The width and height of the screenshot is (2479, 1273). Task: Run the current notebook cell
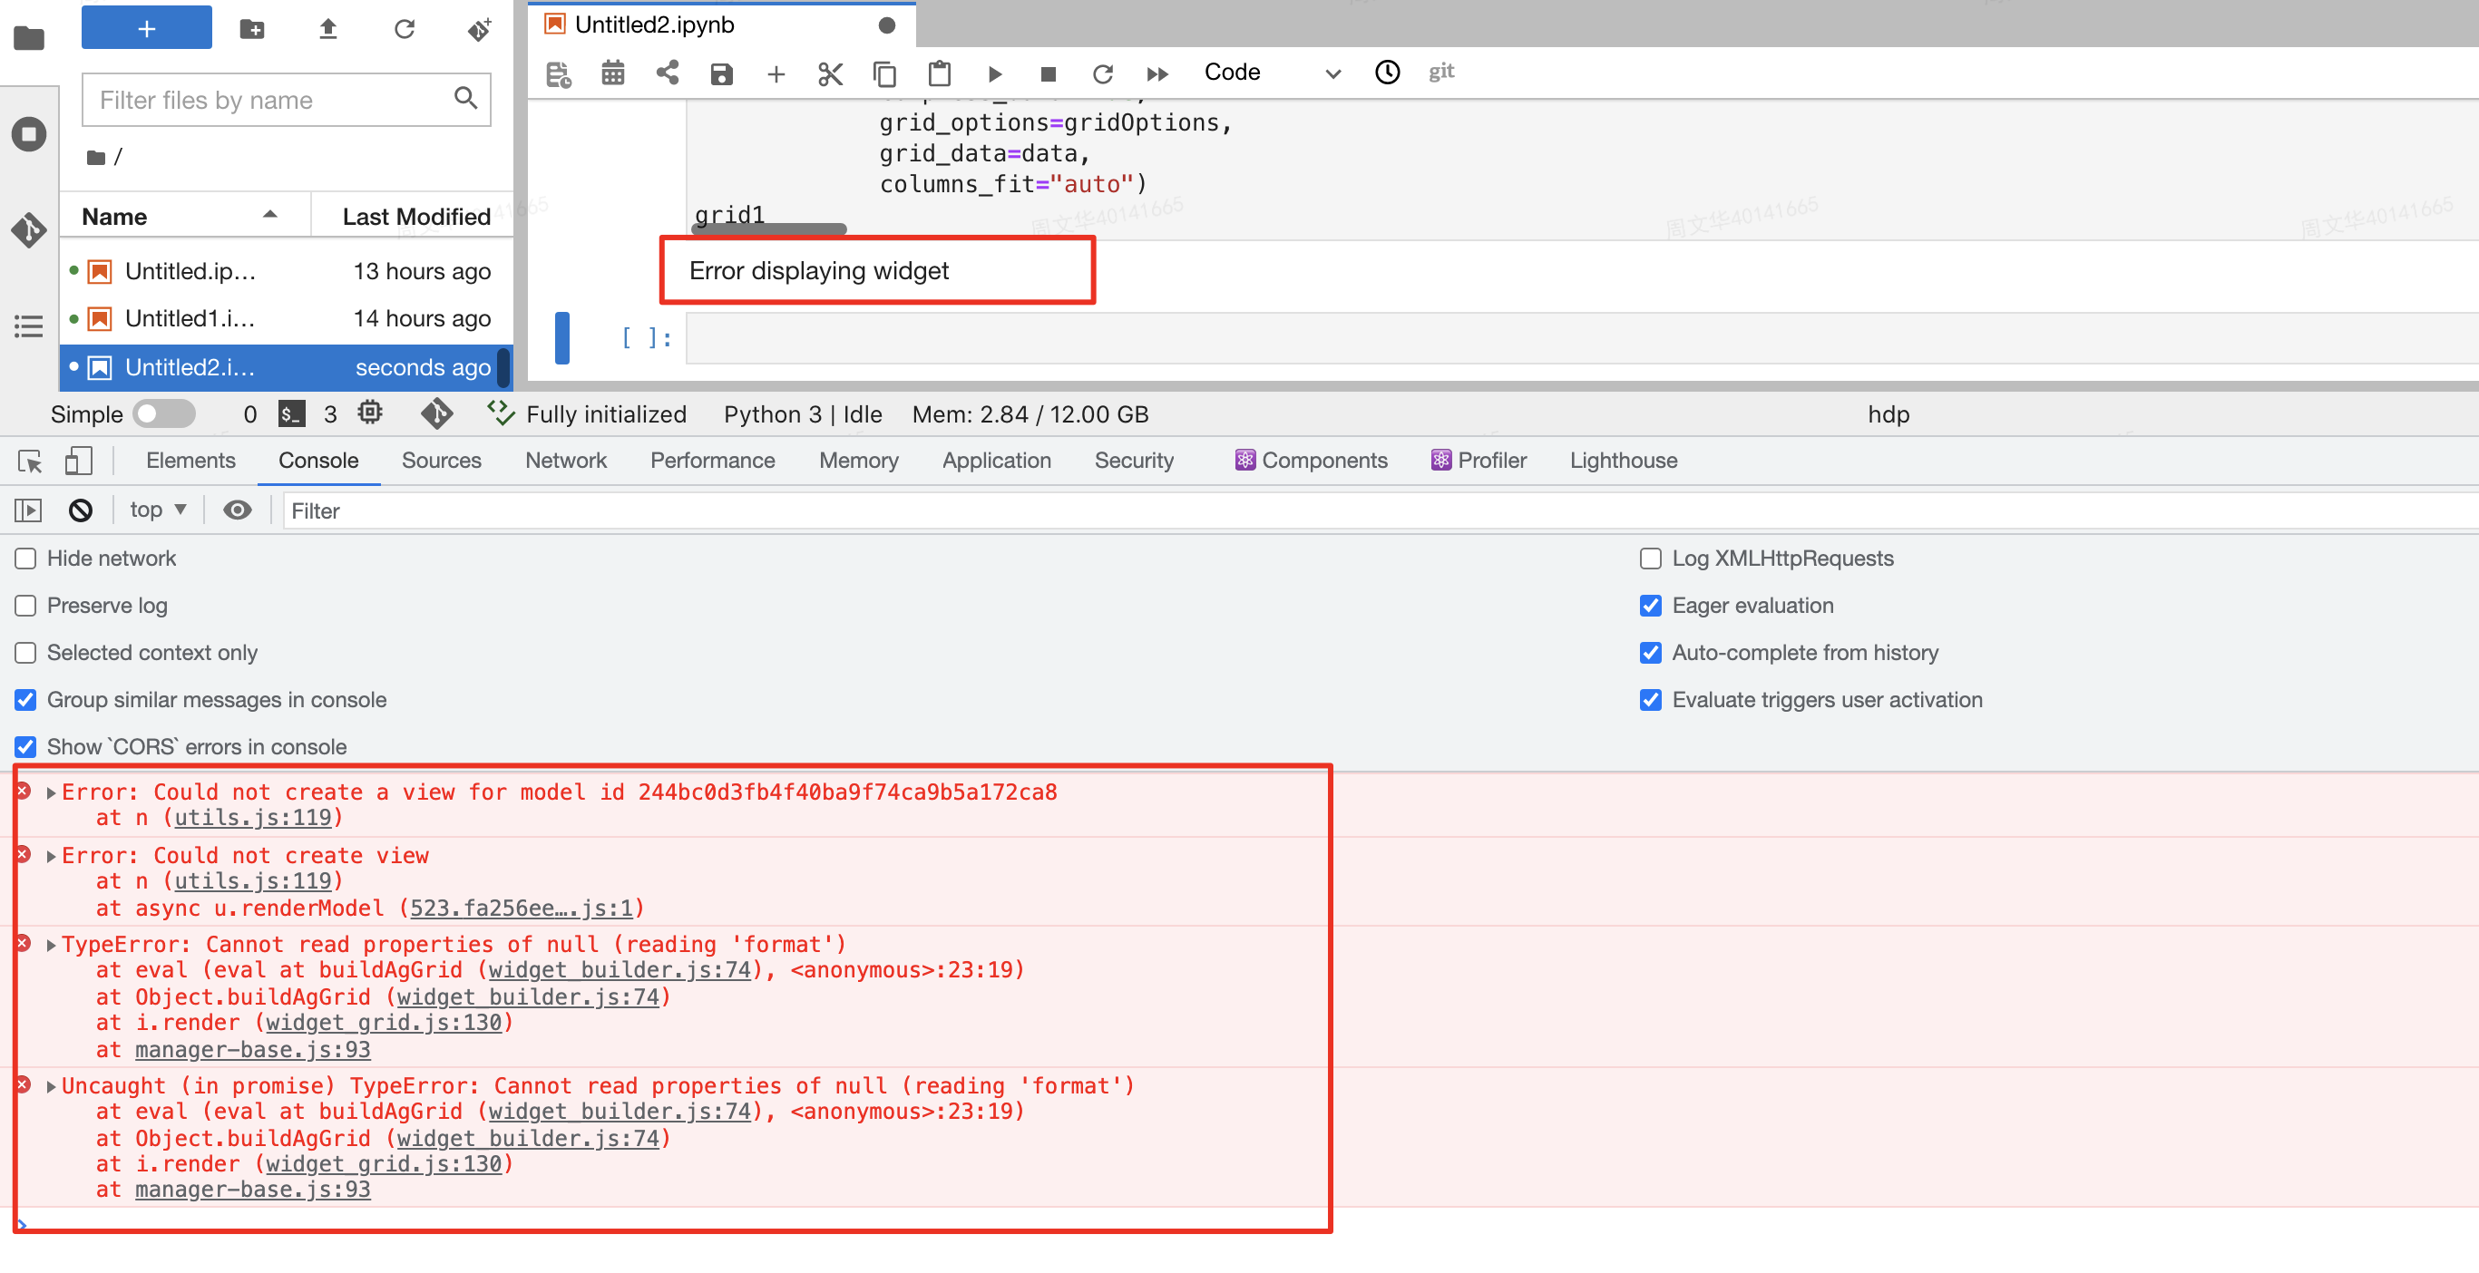(994, 73)
